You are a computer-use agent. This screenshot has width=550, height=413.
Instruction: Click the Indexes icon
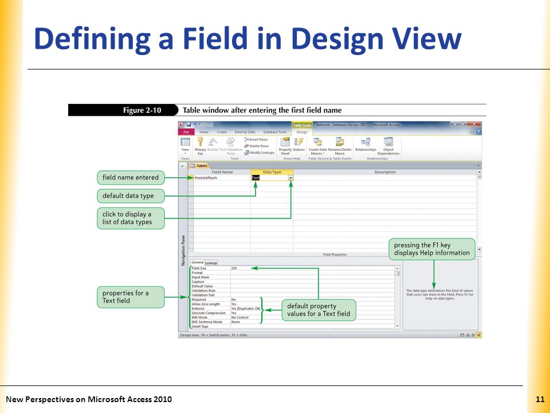tap(299, 142)
